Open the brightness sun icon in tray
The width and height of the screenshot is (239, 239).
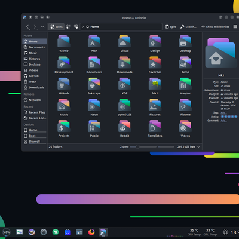[225, 232]
